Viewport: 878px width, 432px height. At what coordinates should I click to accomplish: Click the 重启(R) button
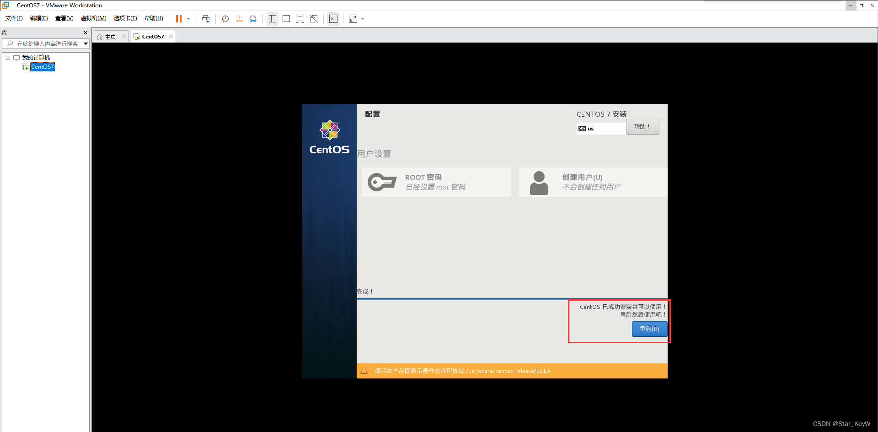[649, 329]
